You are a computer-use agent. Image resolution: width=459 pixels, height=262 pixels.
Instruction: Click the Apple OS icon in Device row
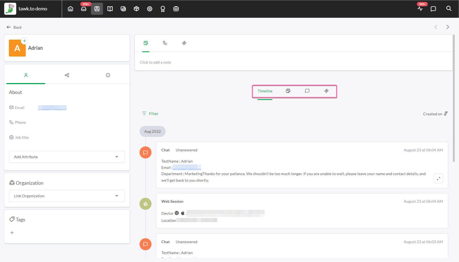point(183,213)
